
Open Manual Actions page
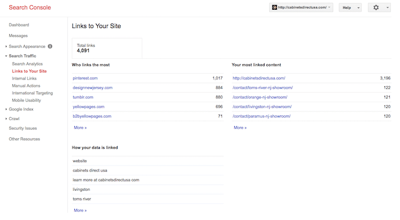[x=26, y=86]
